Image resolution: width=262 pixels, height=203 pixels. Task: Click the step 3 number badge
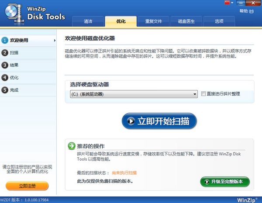tap(5, 65)
